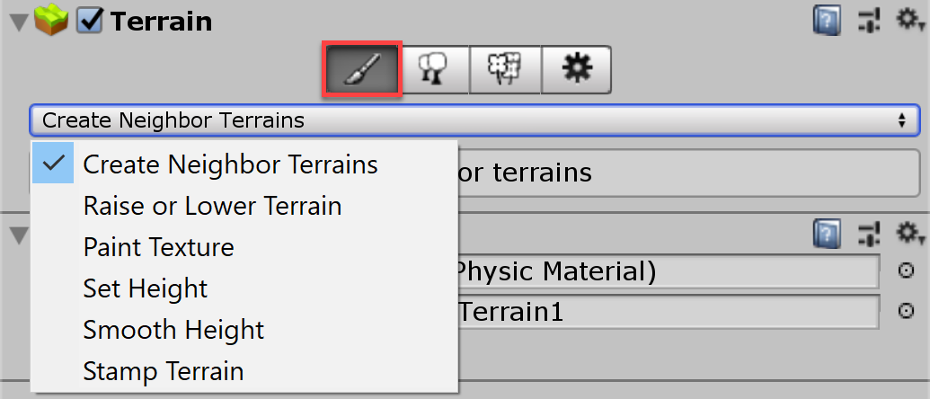Select Stamp Terrain option

(163, 370)
